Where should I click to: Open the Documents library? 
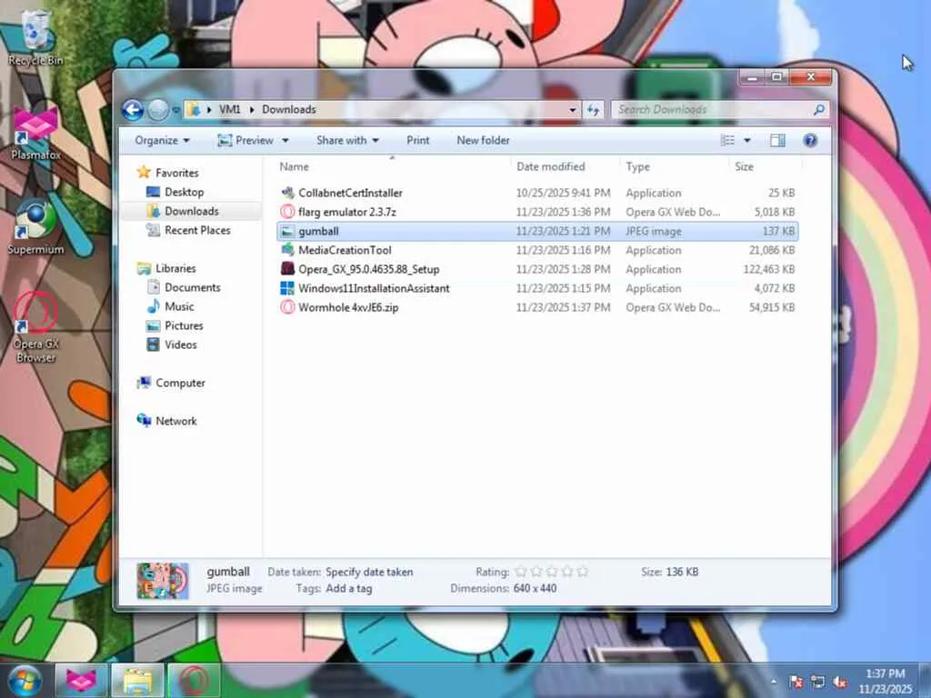[x=193, y=287]
